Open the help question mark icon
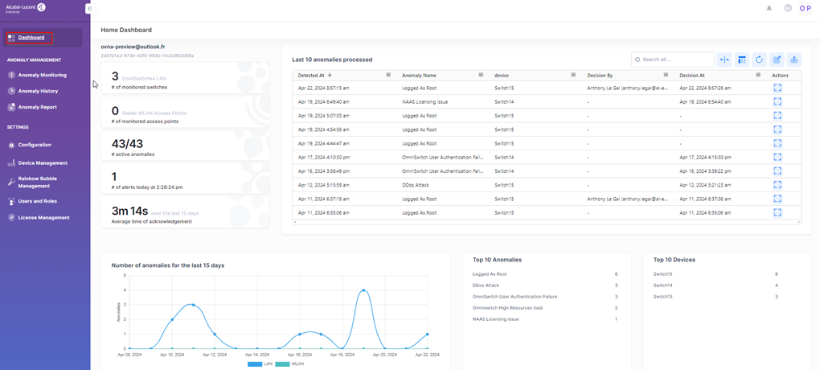Viewport: 820px width, 370px height. tap(788, 8)
